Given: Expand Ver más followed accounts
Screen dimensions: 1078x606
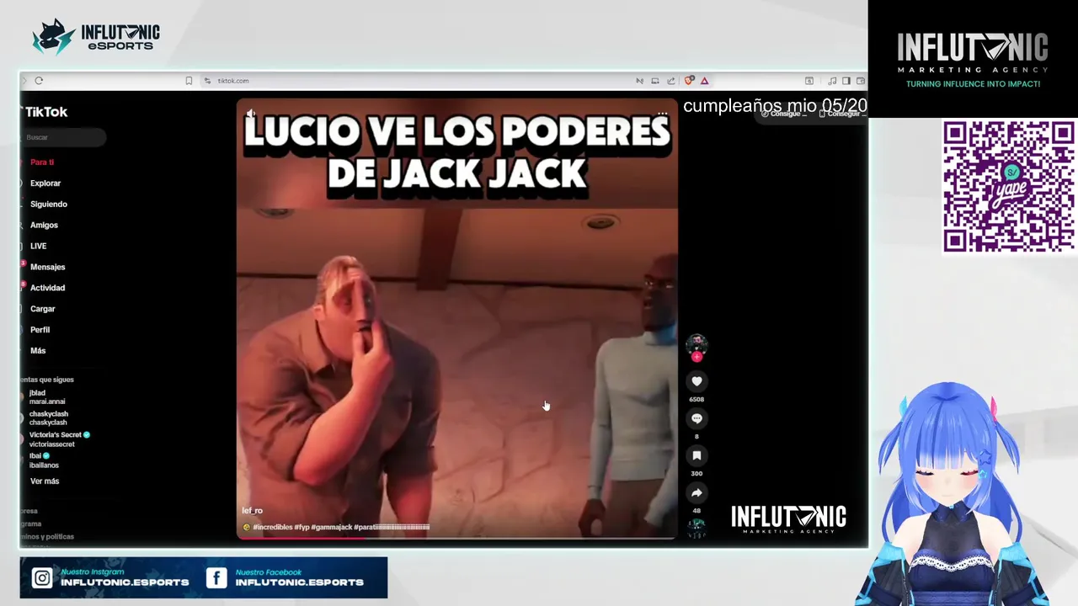Looking at the screenshot, I should coord(45,481).
